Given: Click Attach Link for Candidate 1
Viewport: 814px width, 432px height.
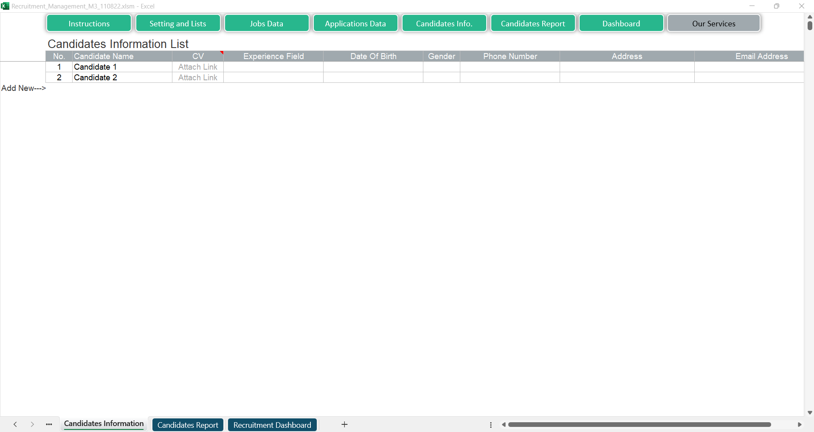Looking at the screenshot, I should pyautogui.click(x=197, y=67).
